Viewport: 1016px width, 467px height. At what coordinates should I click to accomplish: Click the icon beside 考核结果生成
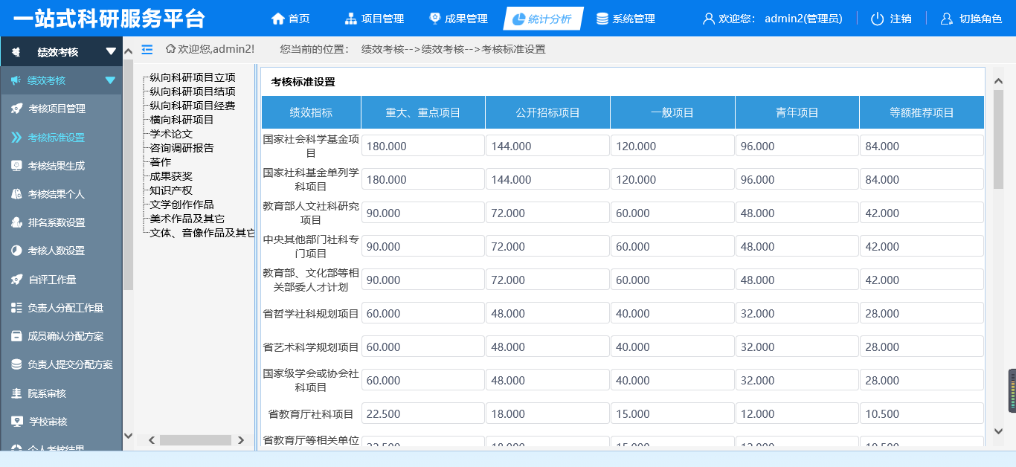[x=16, y=166]
